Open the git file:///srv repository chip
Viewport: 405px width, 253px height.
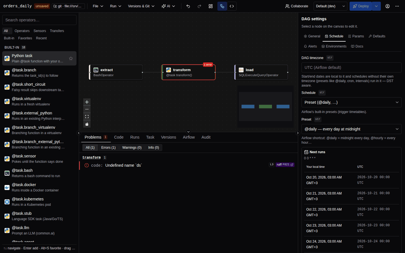[x=68, y=6]
